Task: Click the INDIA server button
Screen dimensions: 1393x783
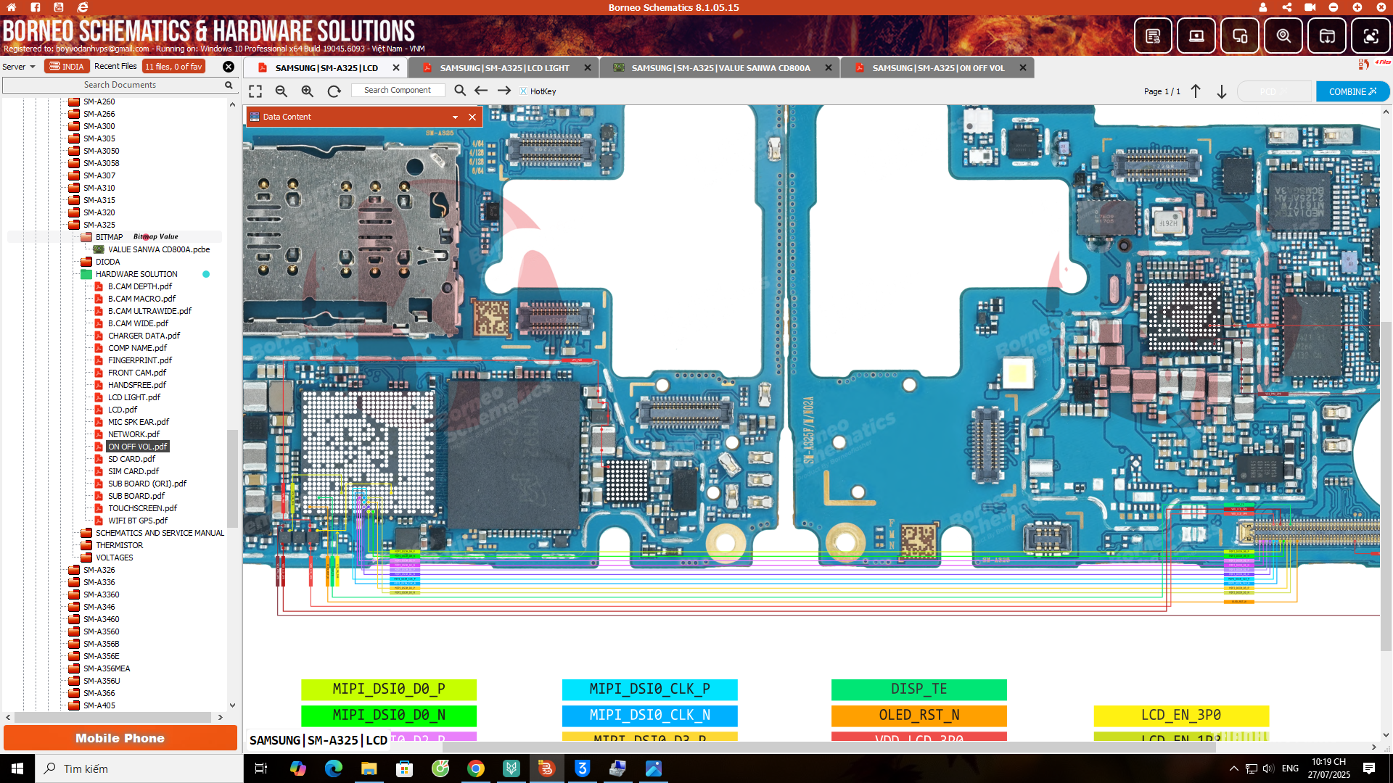Action: 67,67
